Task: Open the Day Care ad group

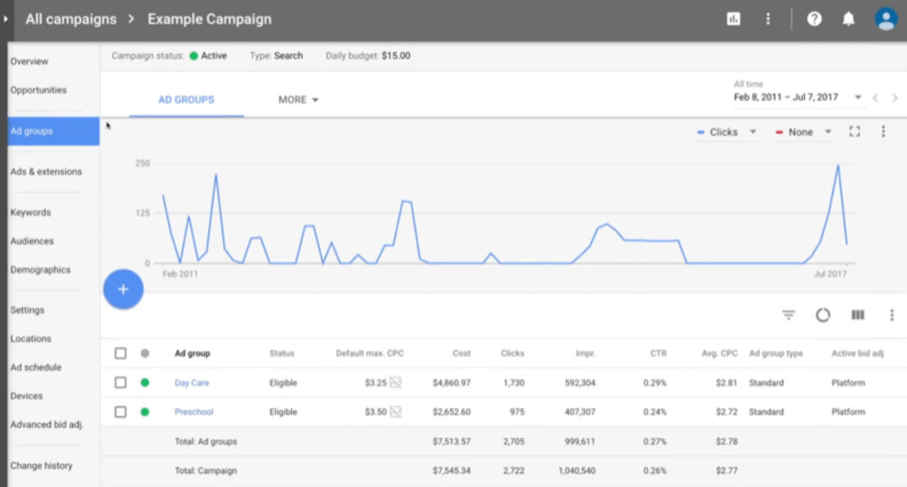Action: (x=192, y=382)
